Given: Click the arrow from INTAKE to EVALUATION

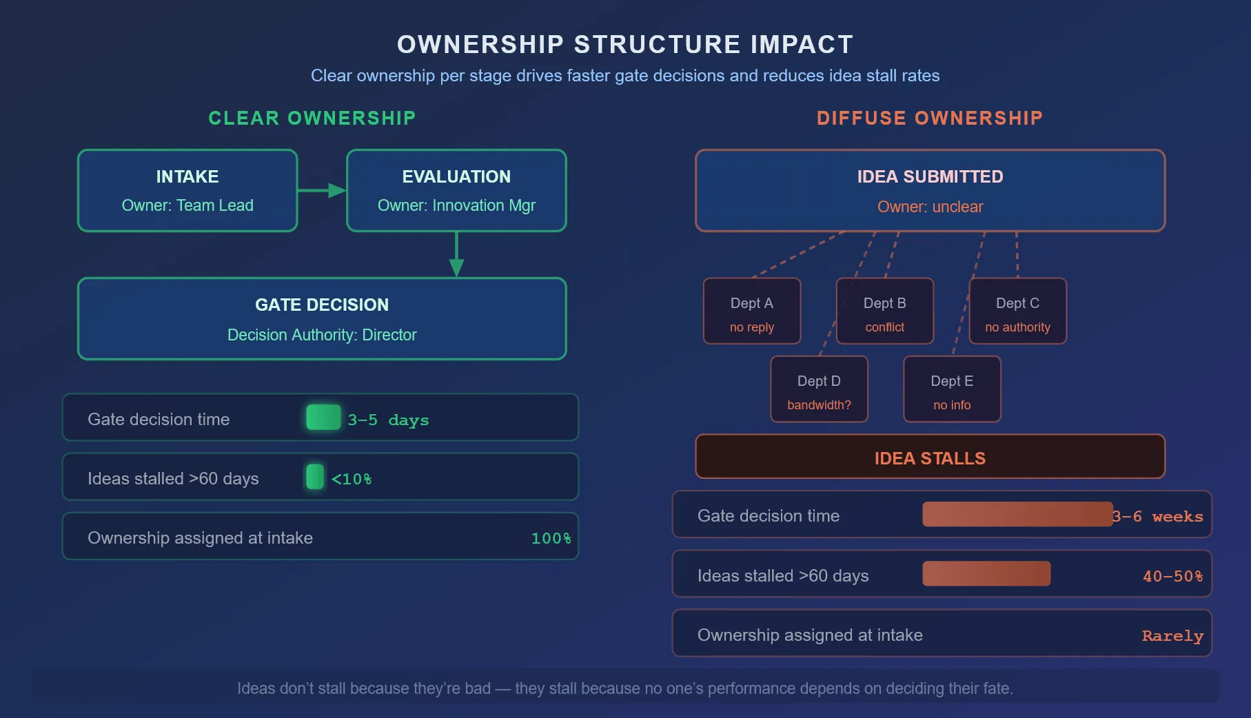Looking at the screenshot, I should (322, 190).
